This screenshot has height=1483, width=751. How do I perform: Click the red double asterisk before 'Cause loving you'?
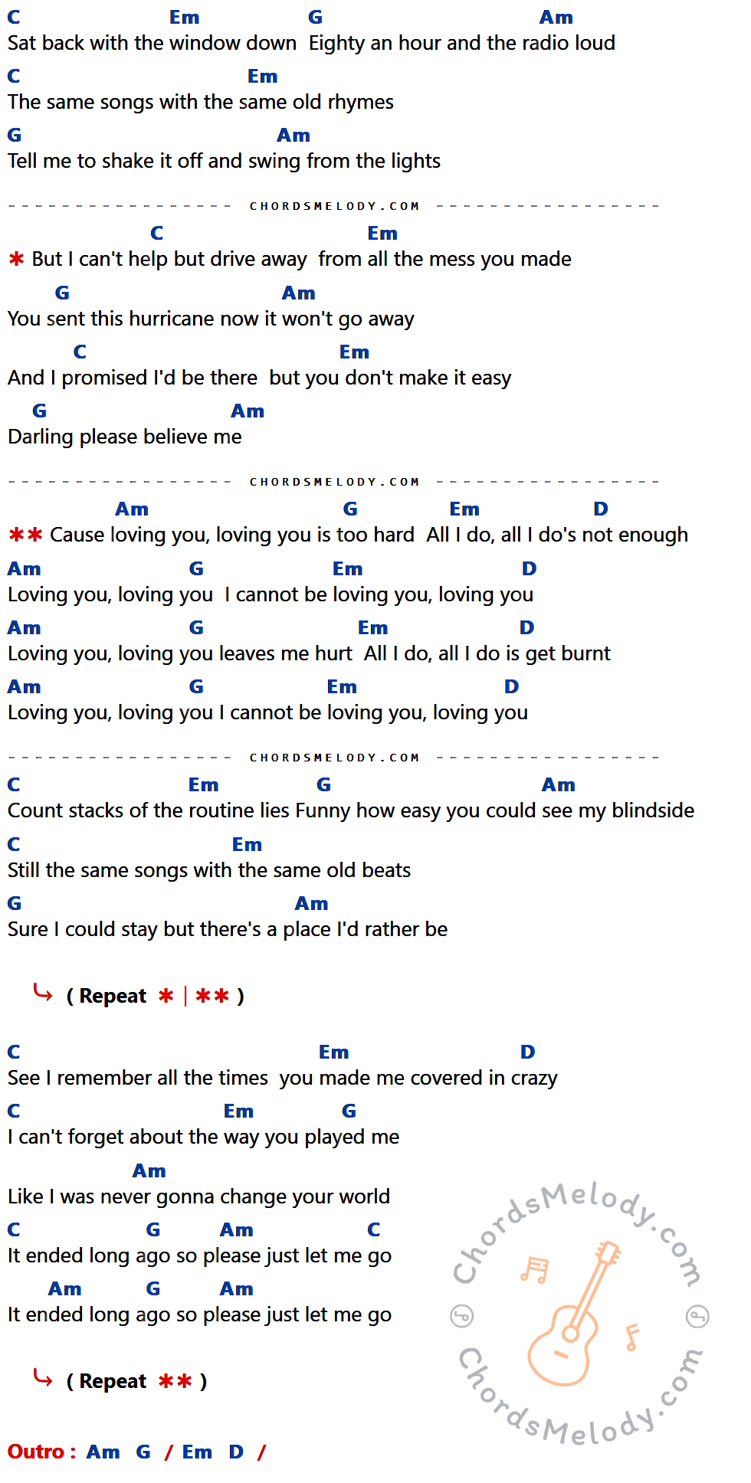[x=25, y=535]
